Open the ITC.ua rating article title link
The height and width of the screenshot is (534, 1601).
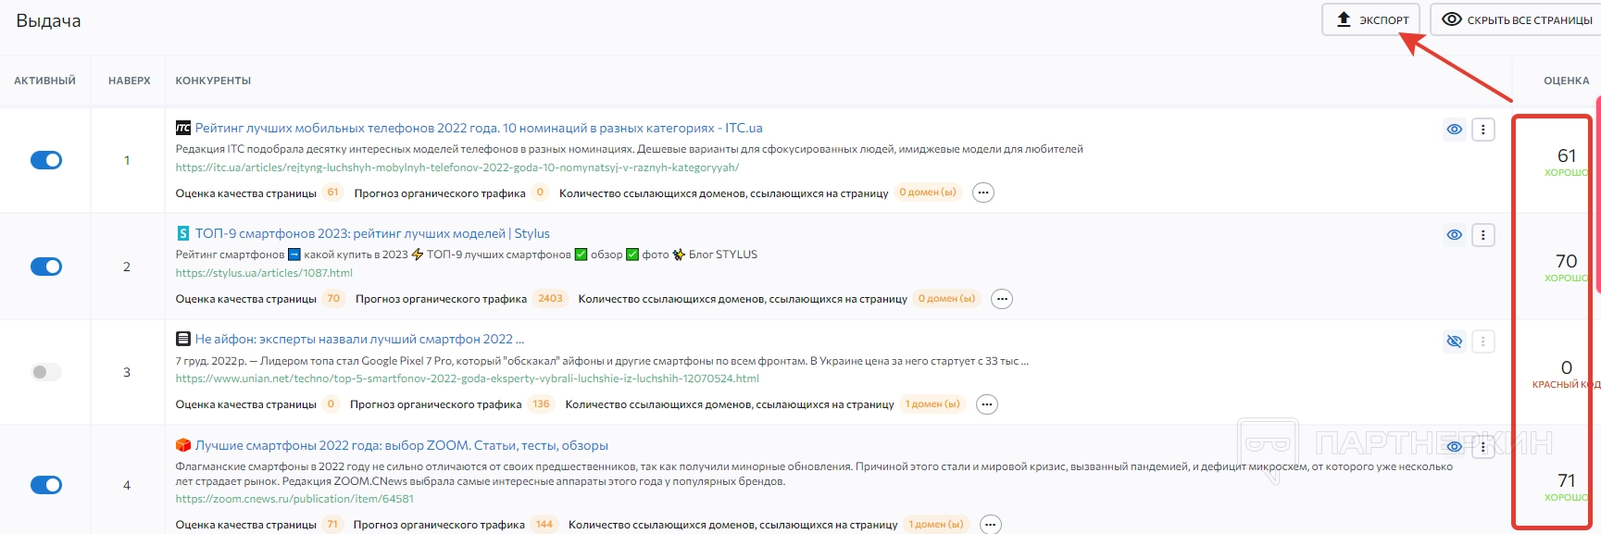pos(479,128)
